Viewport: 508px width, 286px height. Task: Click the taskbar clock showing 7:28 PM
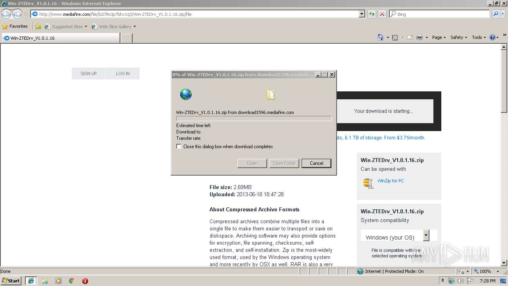[x=487, y=281]
